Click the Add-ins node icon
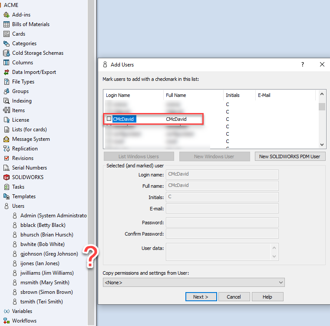 click(x=7, y=15)
